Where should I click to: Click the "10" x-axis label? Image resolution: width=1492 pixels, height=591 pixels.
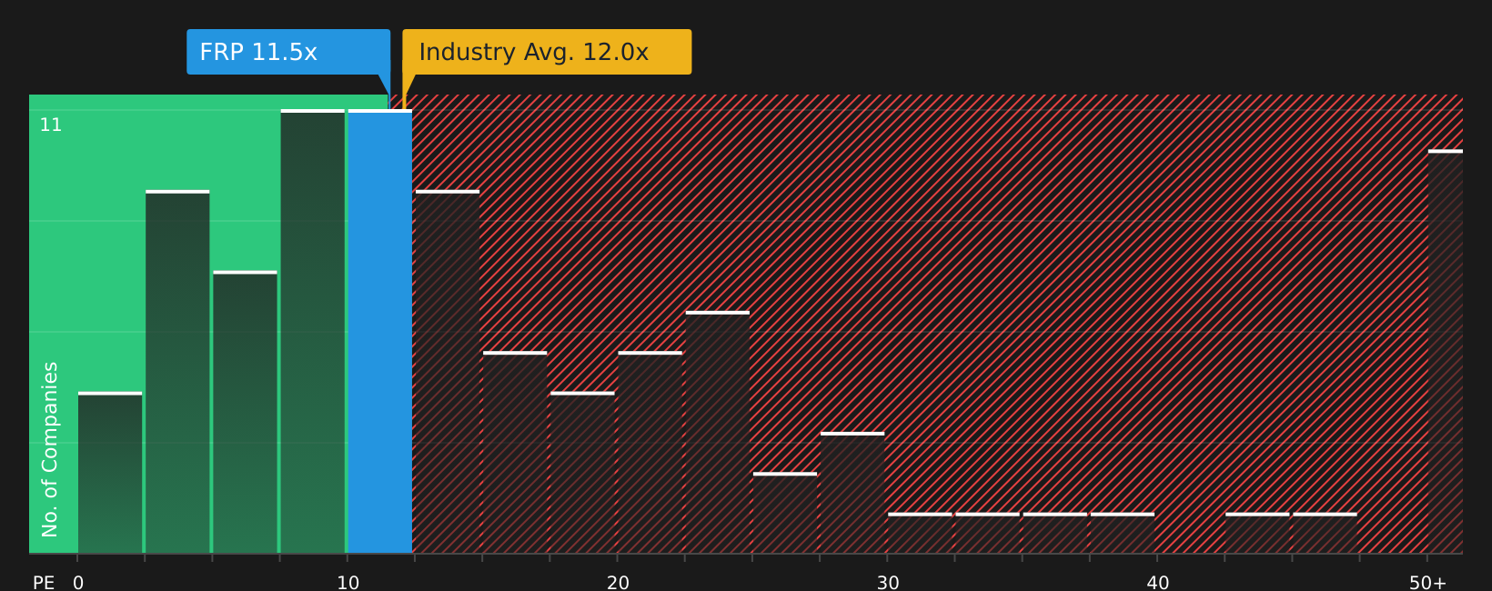348,583
